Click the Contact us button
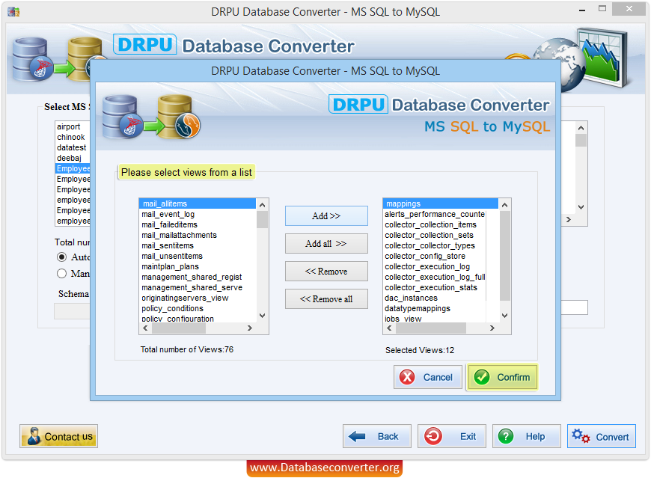This screenshot has height=481, width=651. (58, 436)
